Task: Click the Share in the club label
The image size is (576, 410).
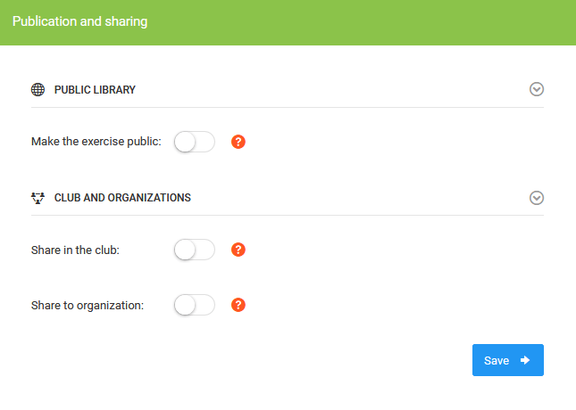Action: pos(75,250)
